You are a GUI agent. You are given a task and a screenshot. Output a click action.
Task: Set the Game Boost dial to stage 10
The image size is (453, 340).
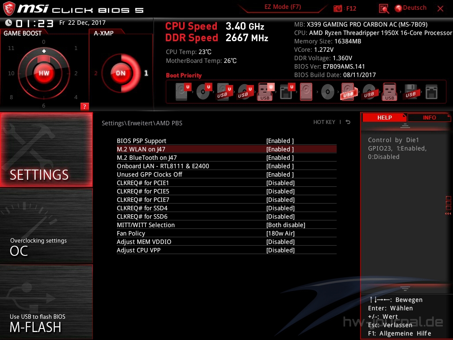pos(11,73)
